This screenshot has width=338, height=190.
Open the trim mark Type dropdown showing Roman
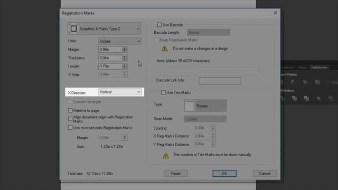tap(205, 106)
